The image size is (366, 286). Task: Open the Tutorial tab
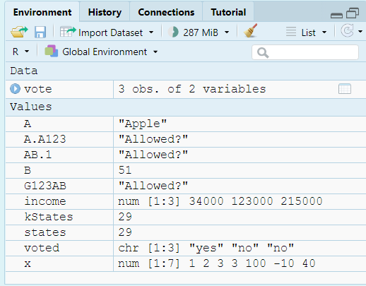tap(228, 12)
